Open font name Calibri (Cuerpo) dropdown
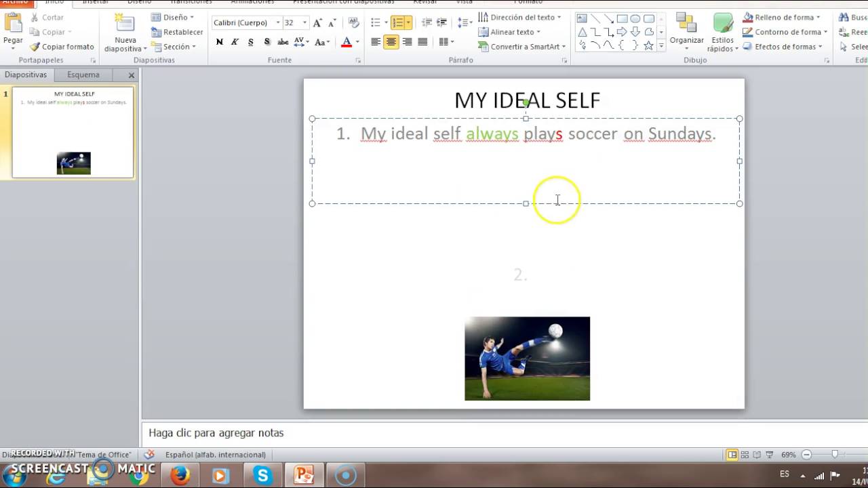 point(278,23)
